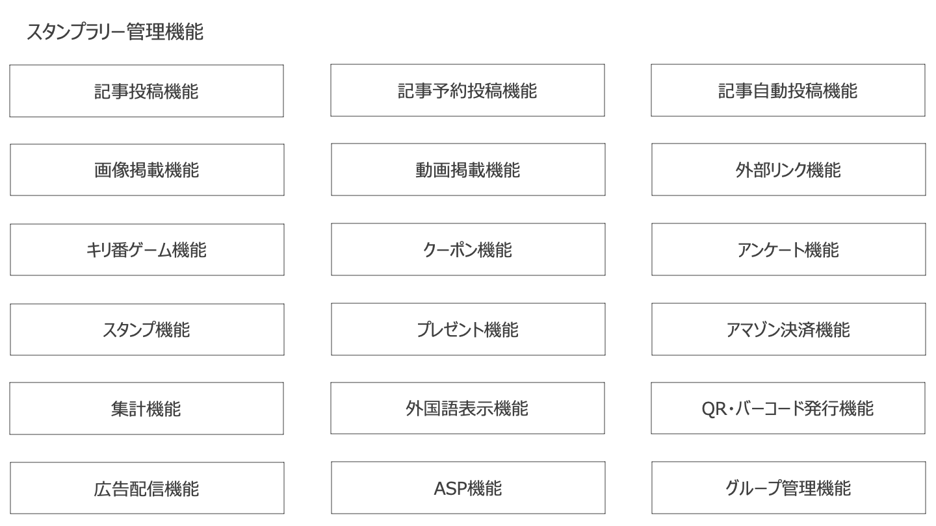This screenshot has height=526, width=936.
Task: Select the 外部リンク機能 button
Action: tap(788, 170)
